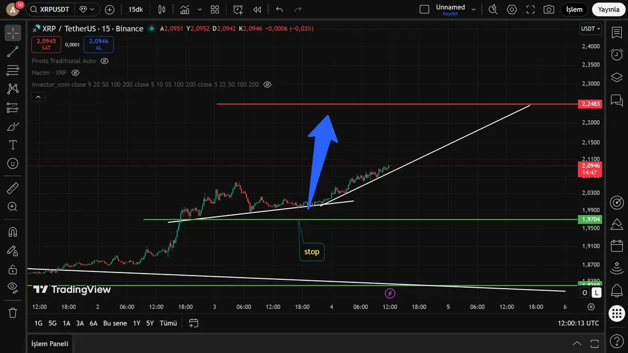Image resolution: width=628 pixels, height=353 pixels.
Task: Select the 1A time range
Action: coord(66,323)
